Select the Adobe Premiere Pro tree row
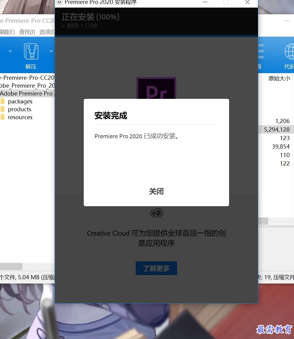The height and width of the screenshot is (339, 294). click(x=27, y=93)
